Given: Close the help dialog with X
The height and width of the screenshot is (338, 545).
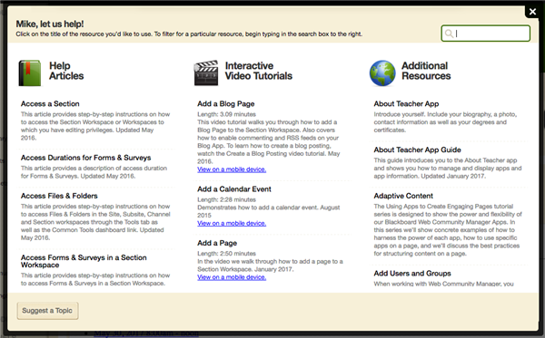Looking at the screenshot, I should tap(532, 12).
